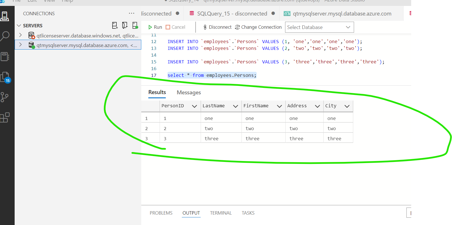The image size is (452, 225).
Task: Click the Cancel query button
Action: coord(175,27)
